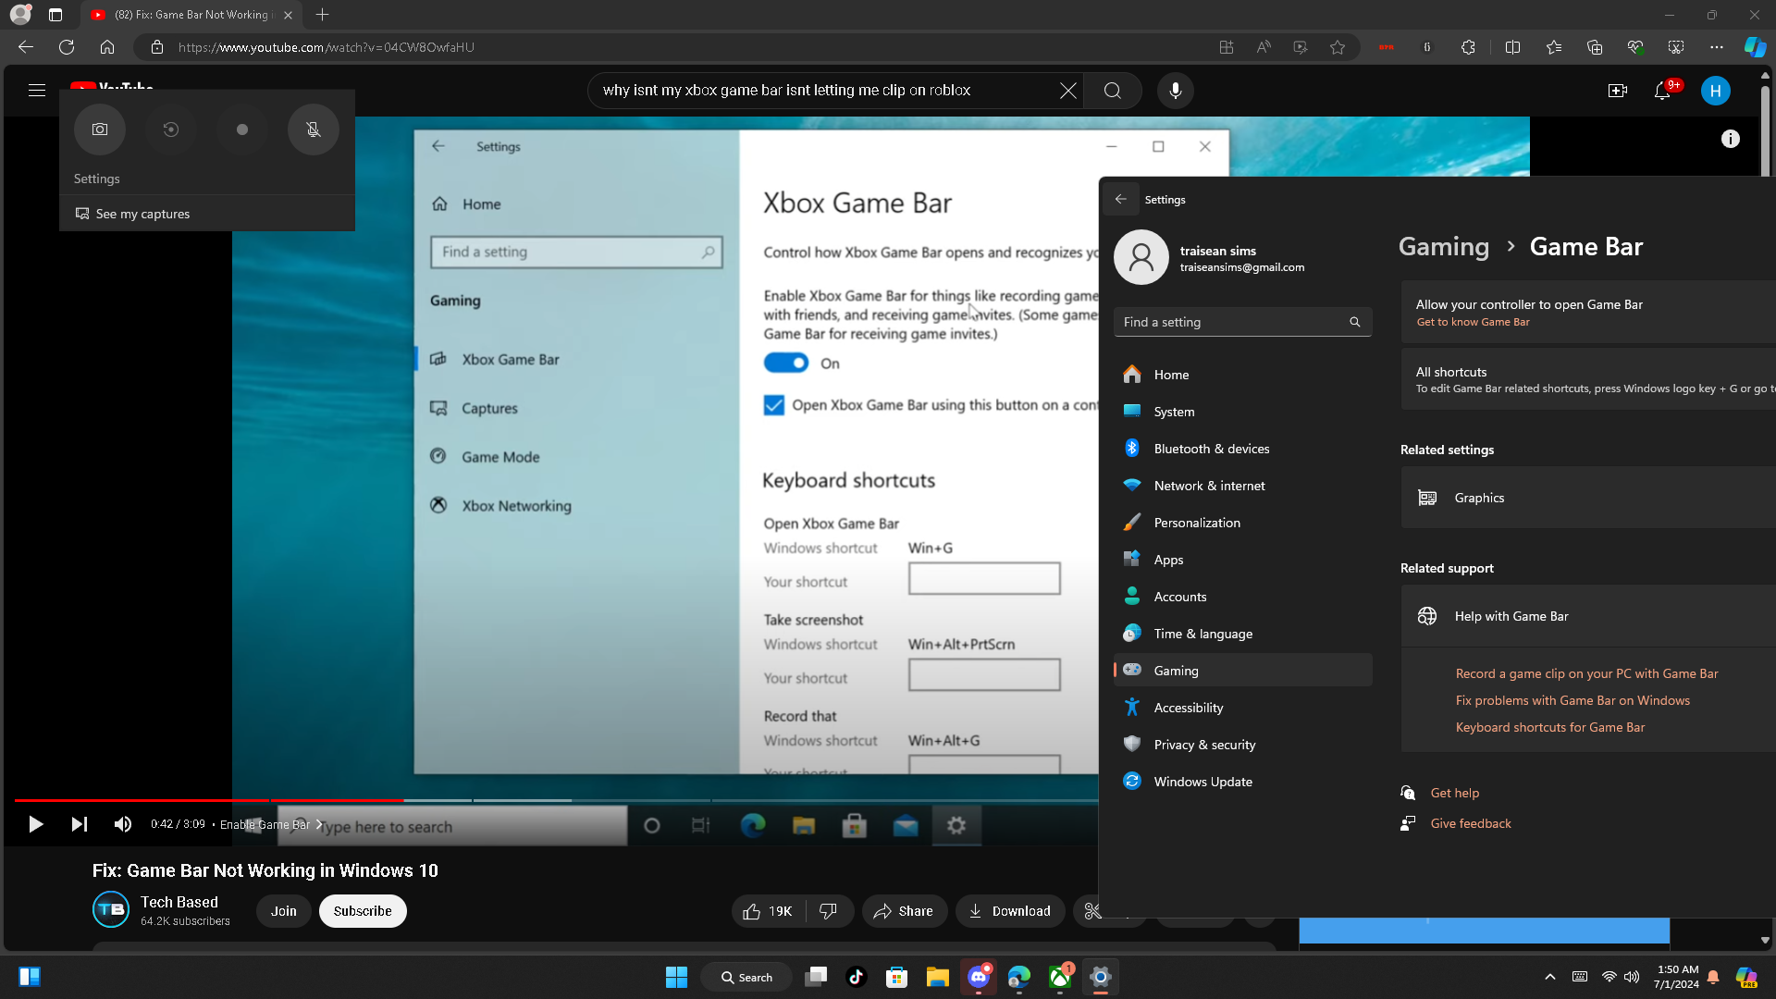
Task: Open Personalization settings
Action: tap(1242, 523)
